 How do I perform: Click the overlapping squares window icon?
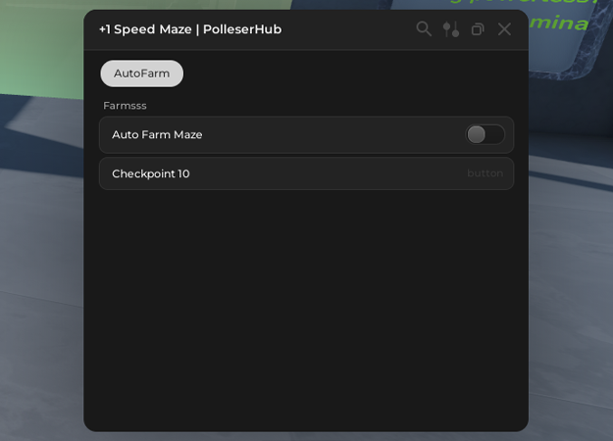coord(478,29)
